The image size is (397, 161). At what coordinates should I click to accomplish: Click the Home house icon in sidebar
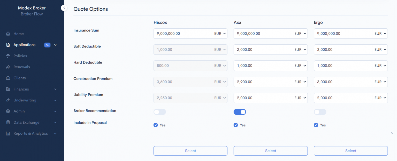tap(8, 34)
